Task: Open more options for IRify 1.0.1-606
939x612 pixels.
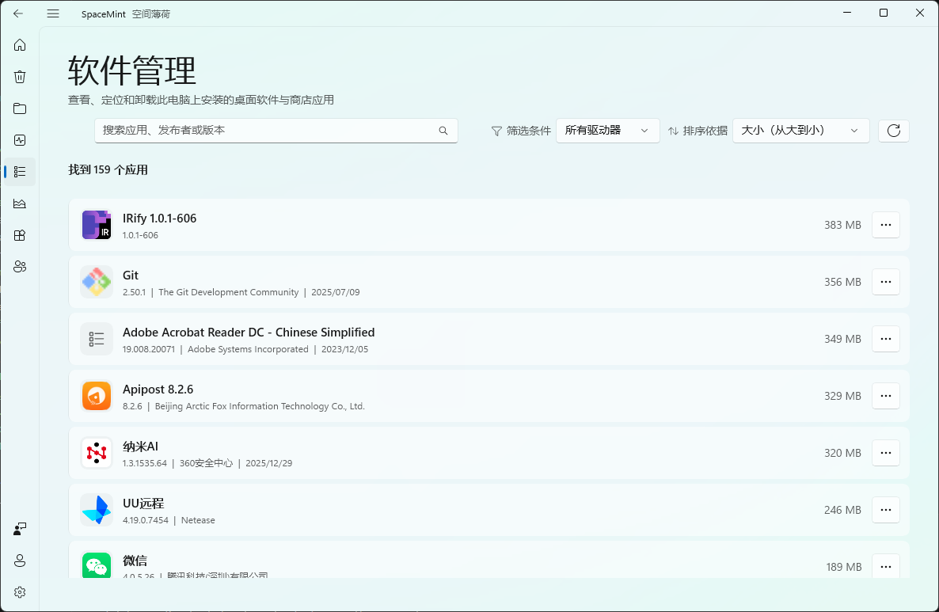Action: pos(886,225)
